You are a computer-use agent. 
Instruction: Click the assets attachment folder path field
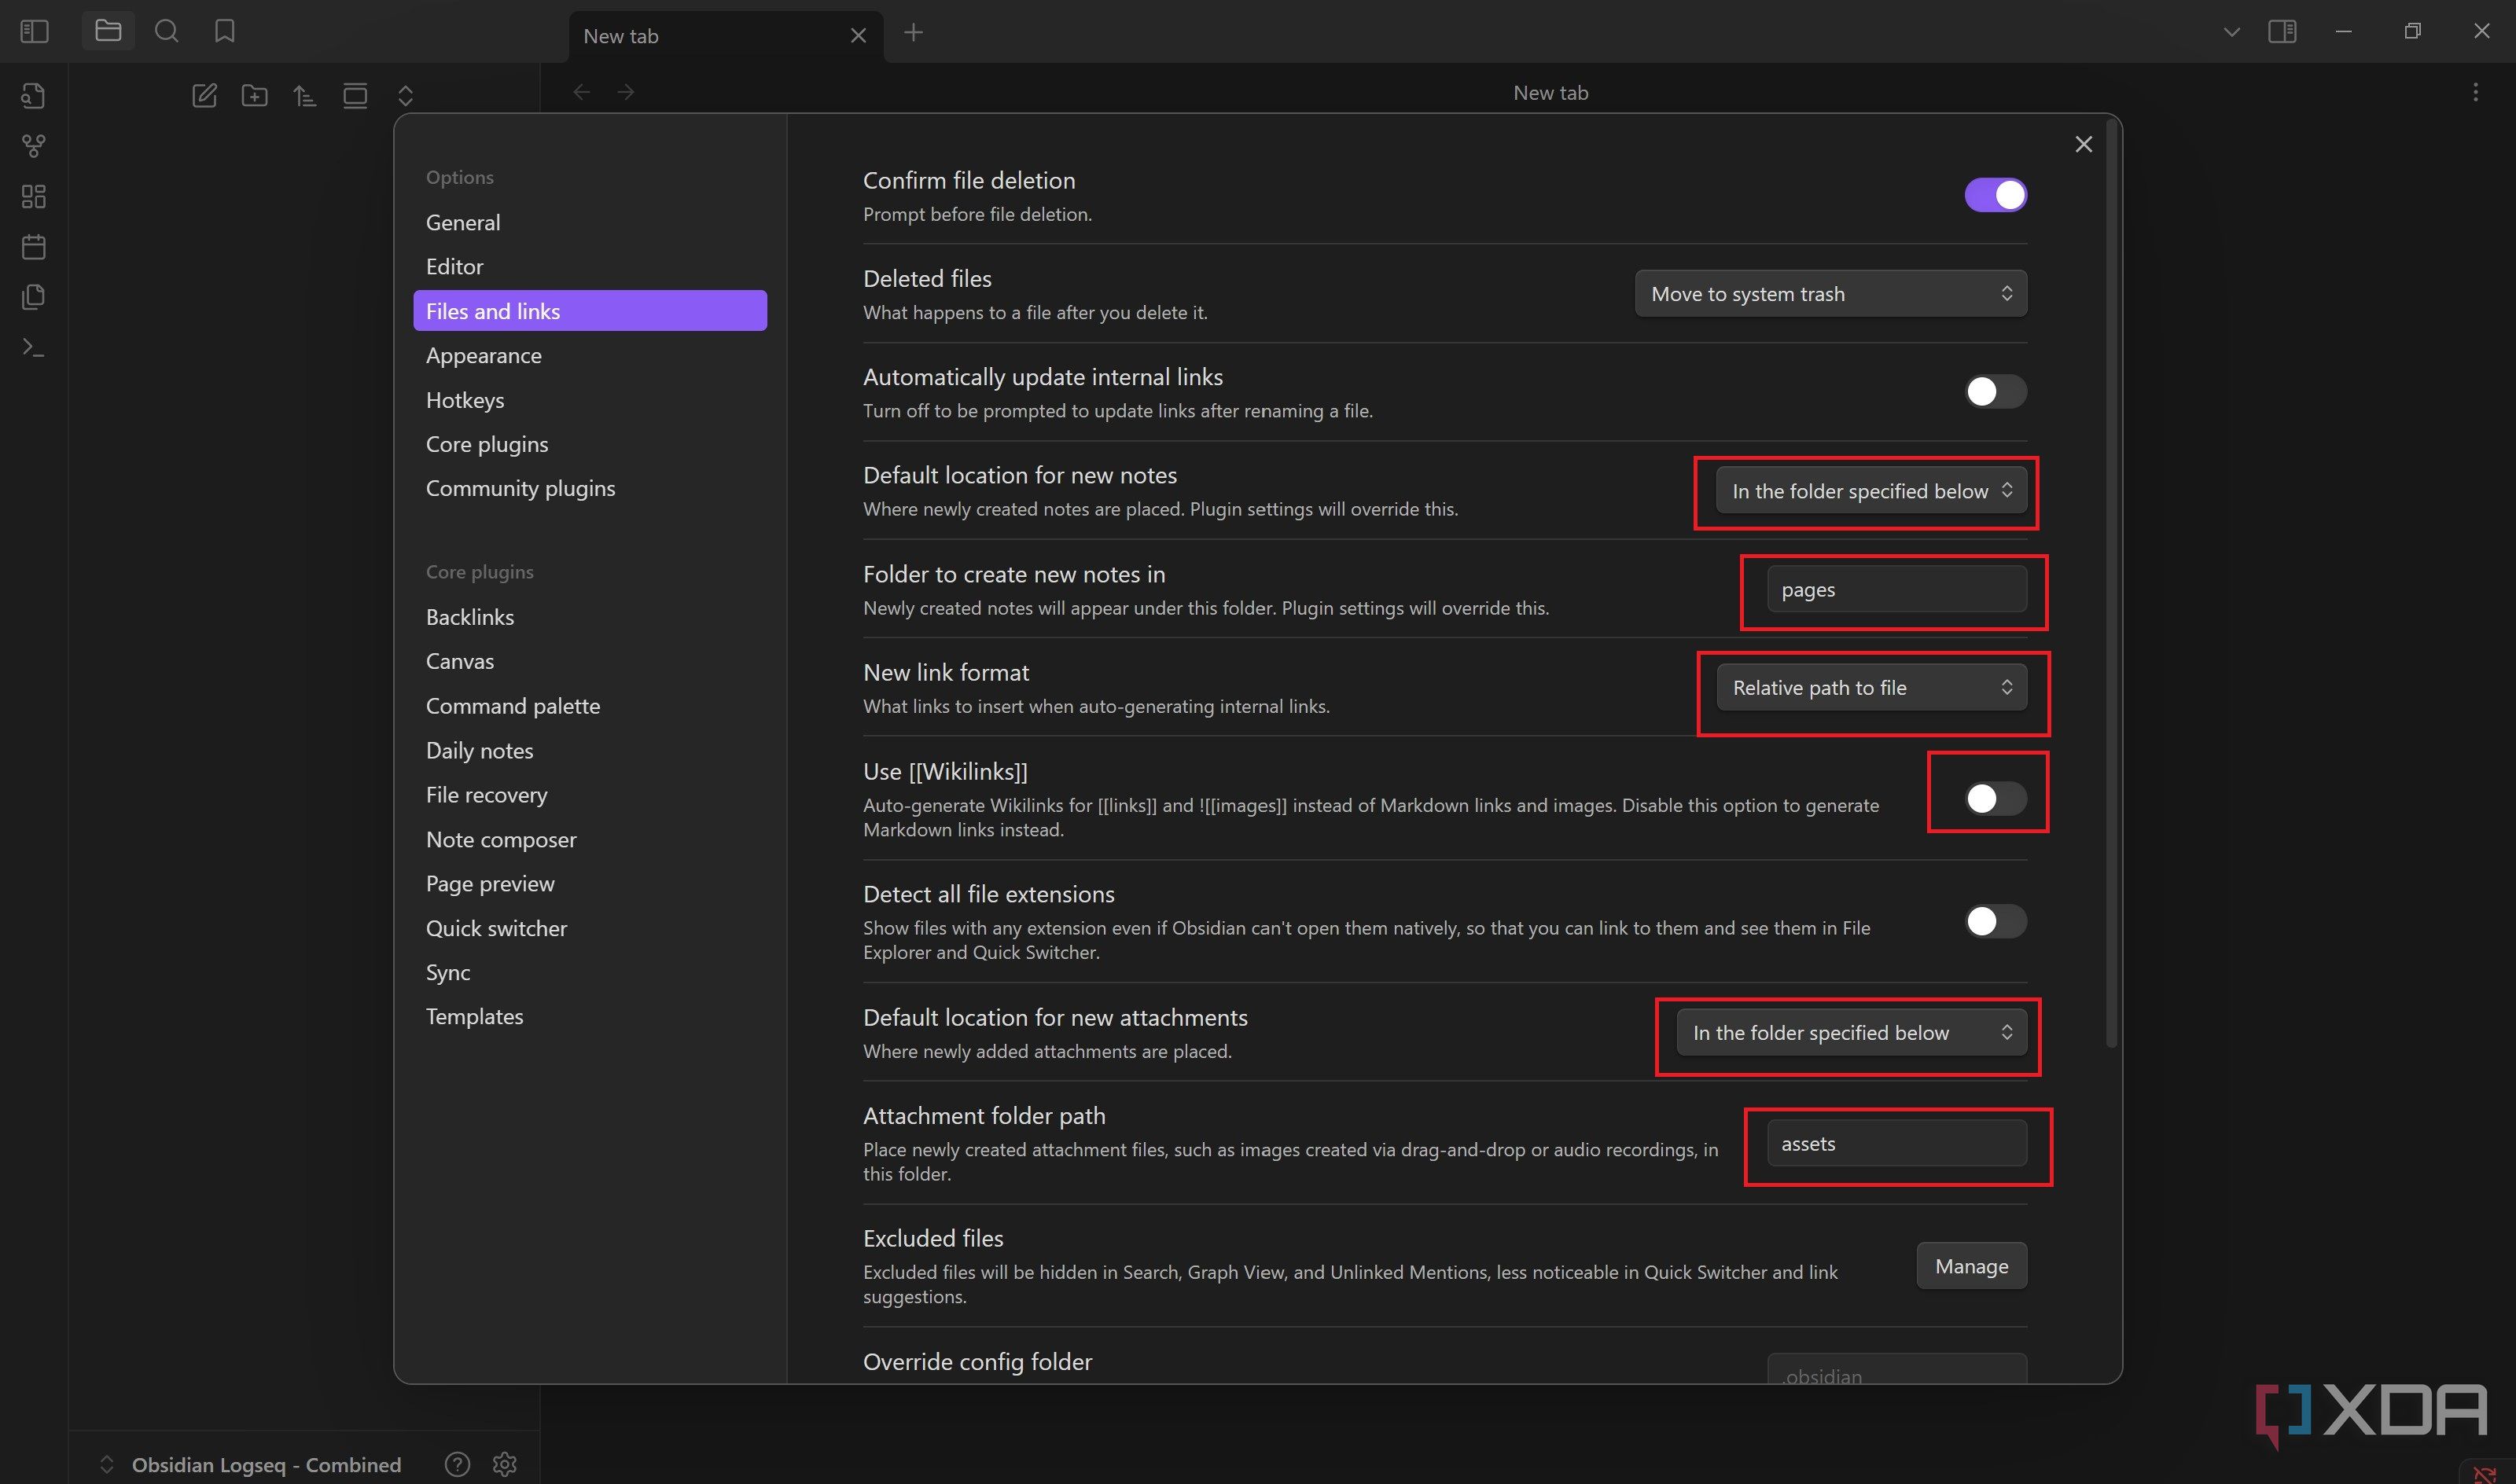tap(1897, 1143)
